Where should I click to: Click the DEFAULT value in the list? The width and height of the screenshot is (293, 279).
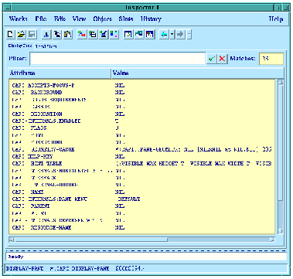(x=129, y=199)
